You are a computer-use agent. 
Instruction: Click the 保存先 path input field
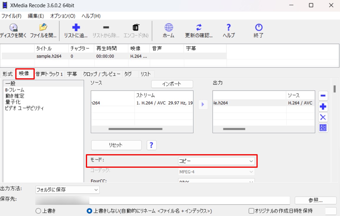[163, 201]
